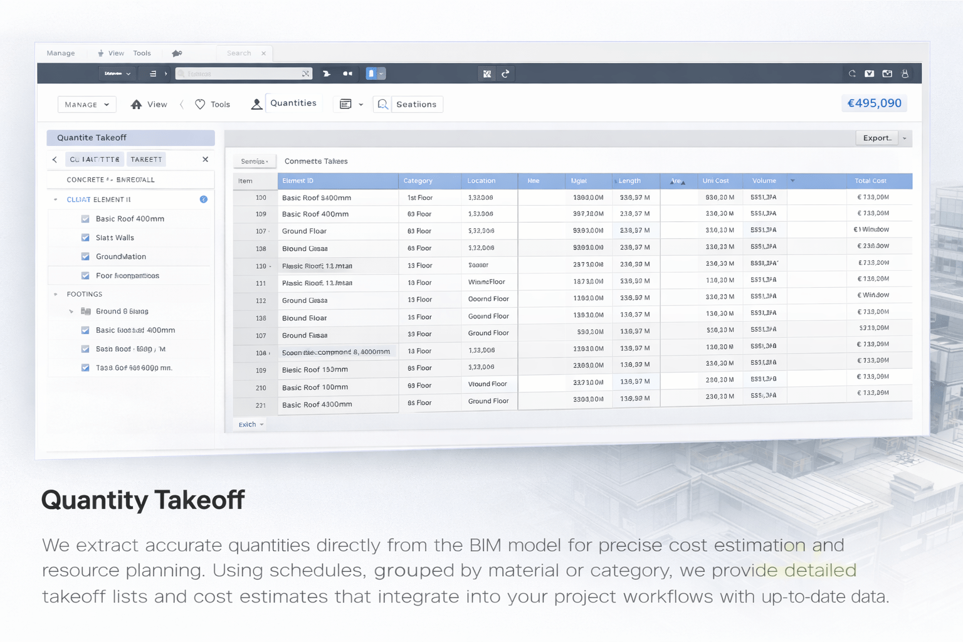Click the magnifier icon beside Seatiions
Screen dimensions: 963x642
click(382, 105)
